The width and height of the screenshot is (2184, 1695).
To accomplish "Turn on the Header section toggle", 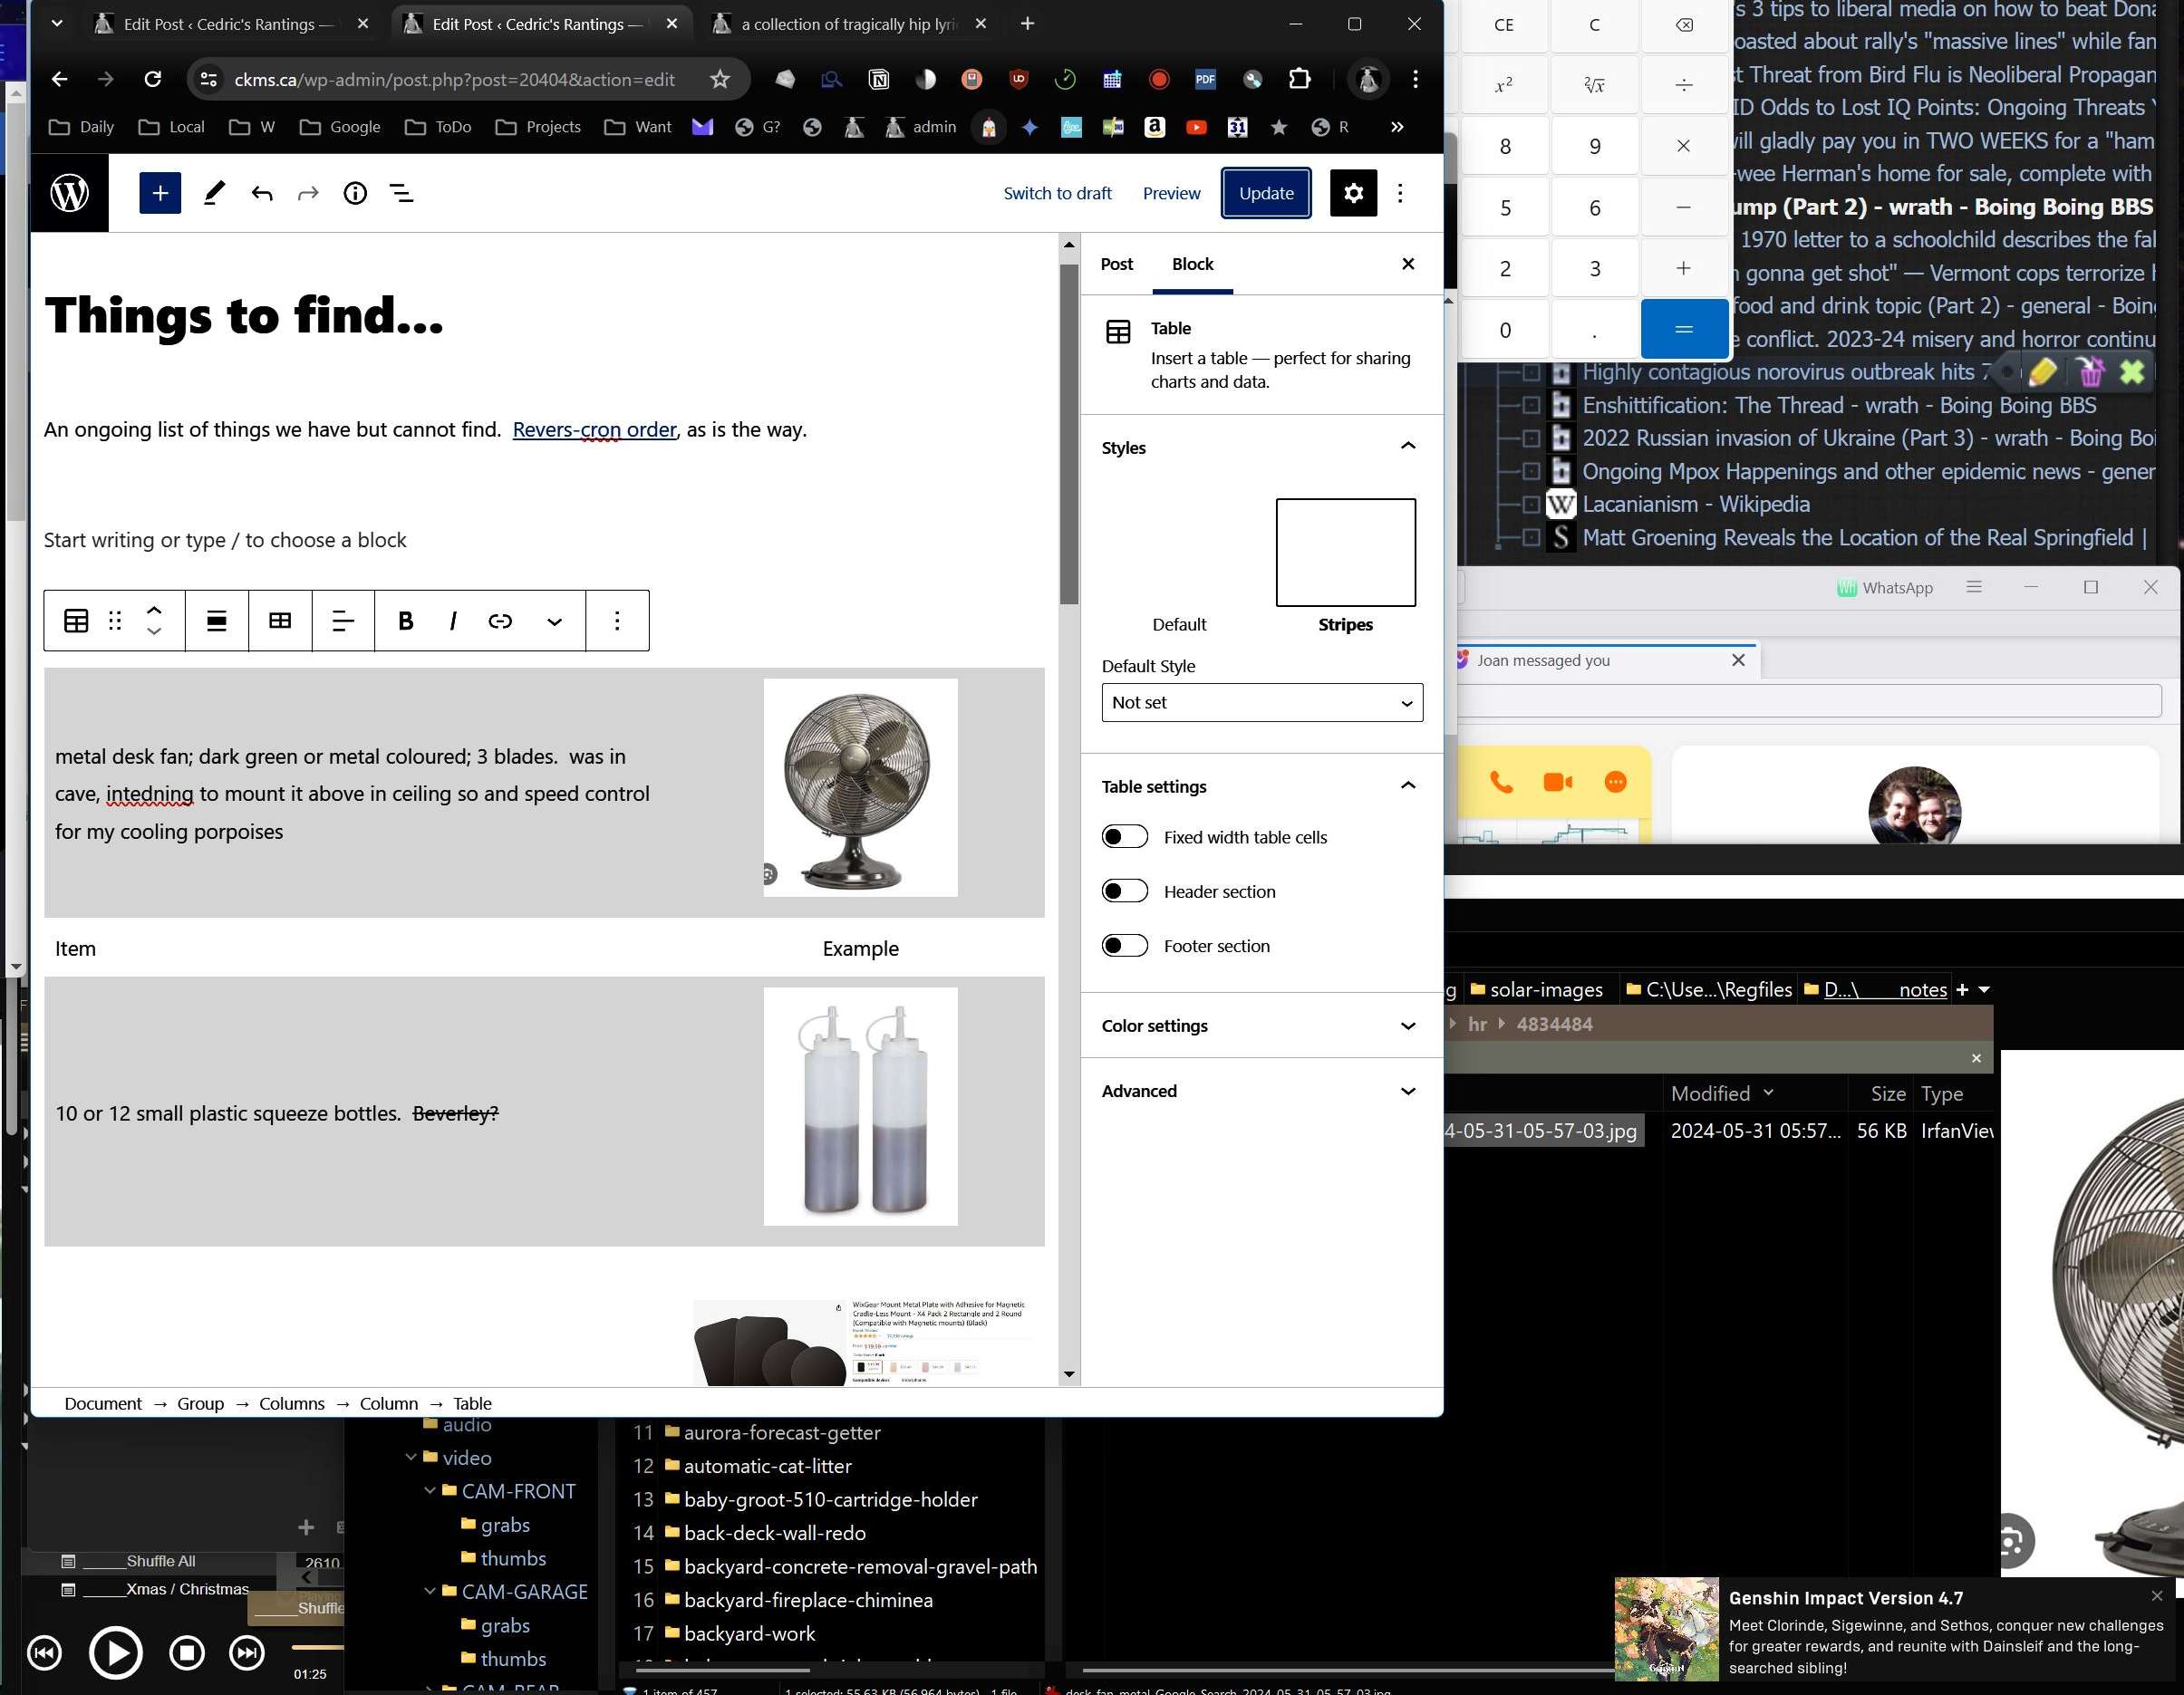I will pyautogui.click(x=1124, y=891).
